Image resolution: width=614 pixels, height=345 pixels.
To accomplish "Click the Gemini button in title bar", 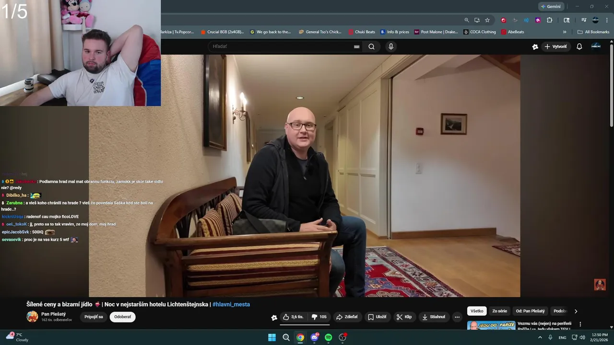I will [550, 6].
